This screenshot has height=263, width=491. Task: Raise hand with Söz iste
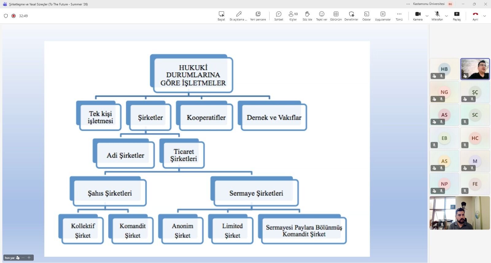307,16
